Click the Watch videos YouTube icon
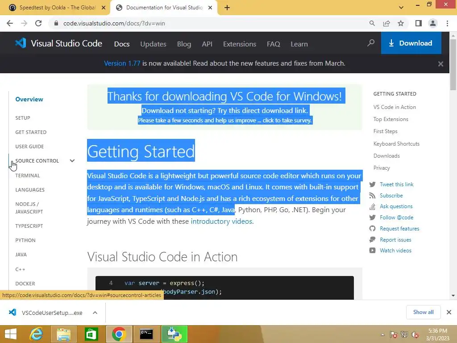The height and width of the screenshot is (343, 457). pos(372,251)
